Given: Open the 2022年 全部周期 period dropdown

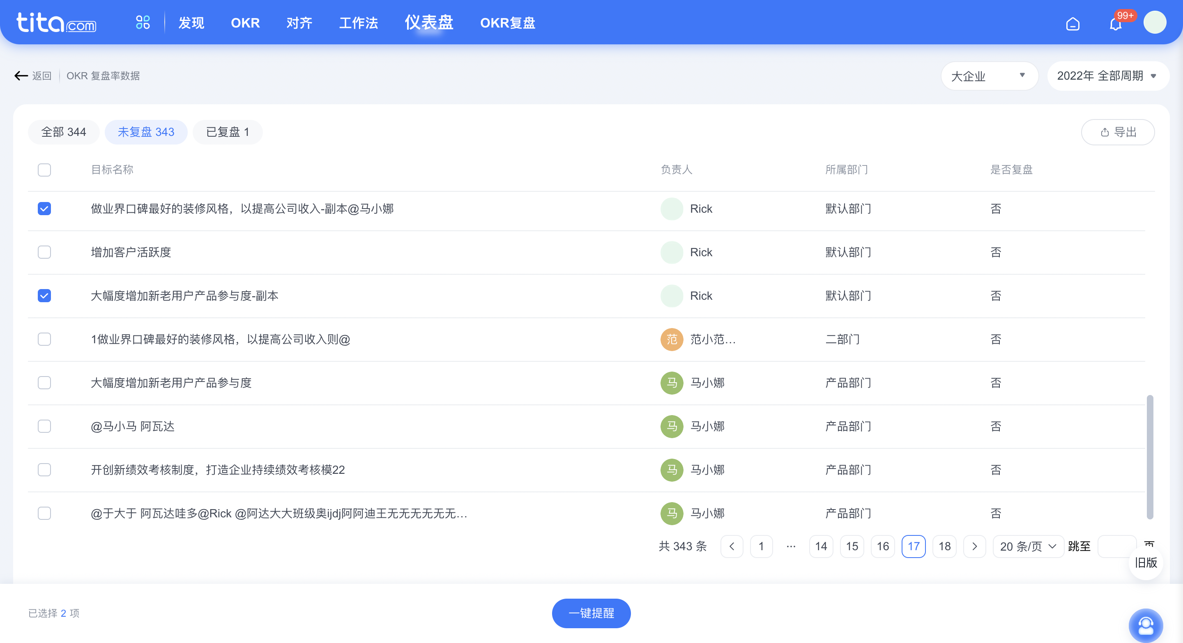Looking at the screenshot, I should 1108,76.
